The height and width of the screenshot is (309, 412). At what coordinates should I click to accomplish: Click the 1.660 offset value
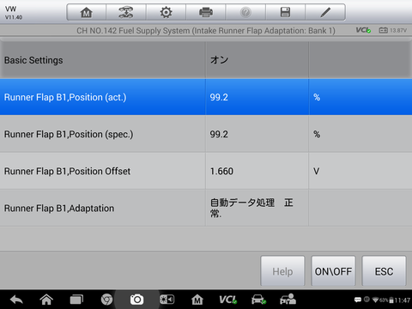221,171
